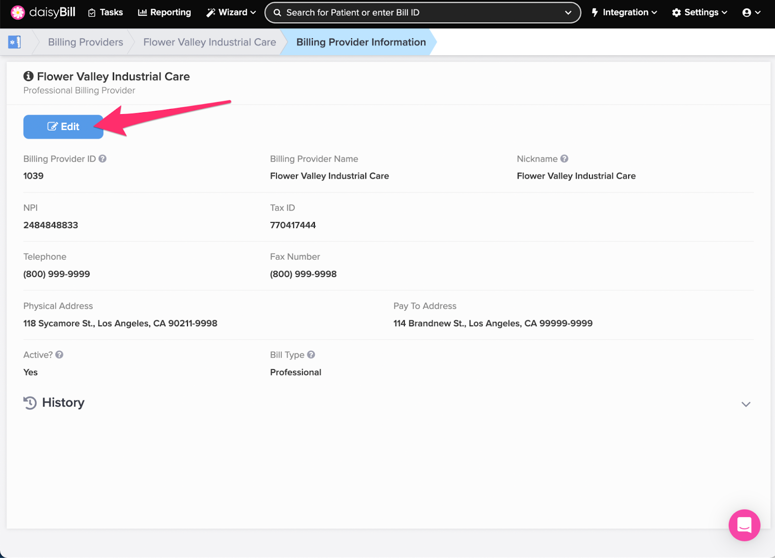Open the Integration menu
The width and height of the screenshot is (775, 558).
click(624, 12)
